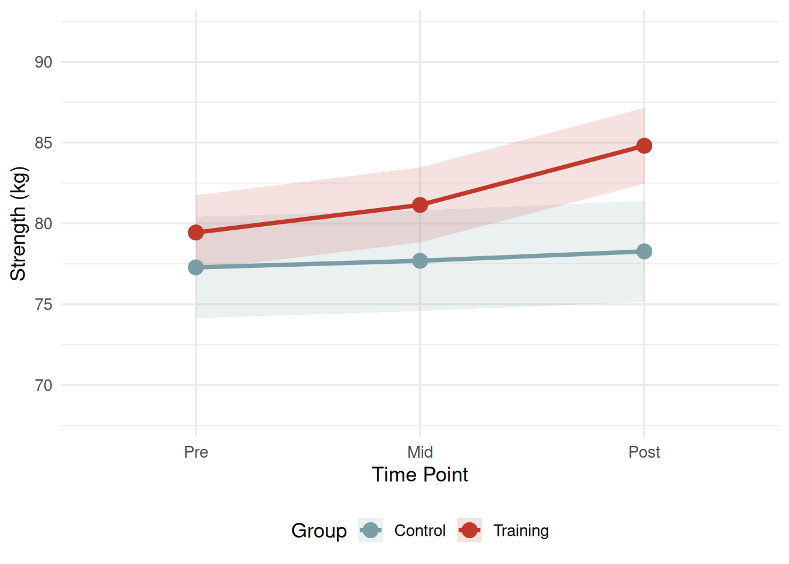789x564 pixels.
Task: Click the 75 y-axis tick label
Action: point(43,305)
